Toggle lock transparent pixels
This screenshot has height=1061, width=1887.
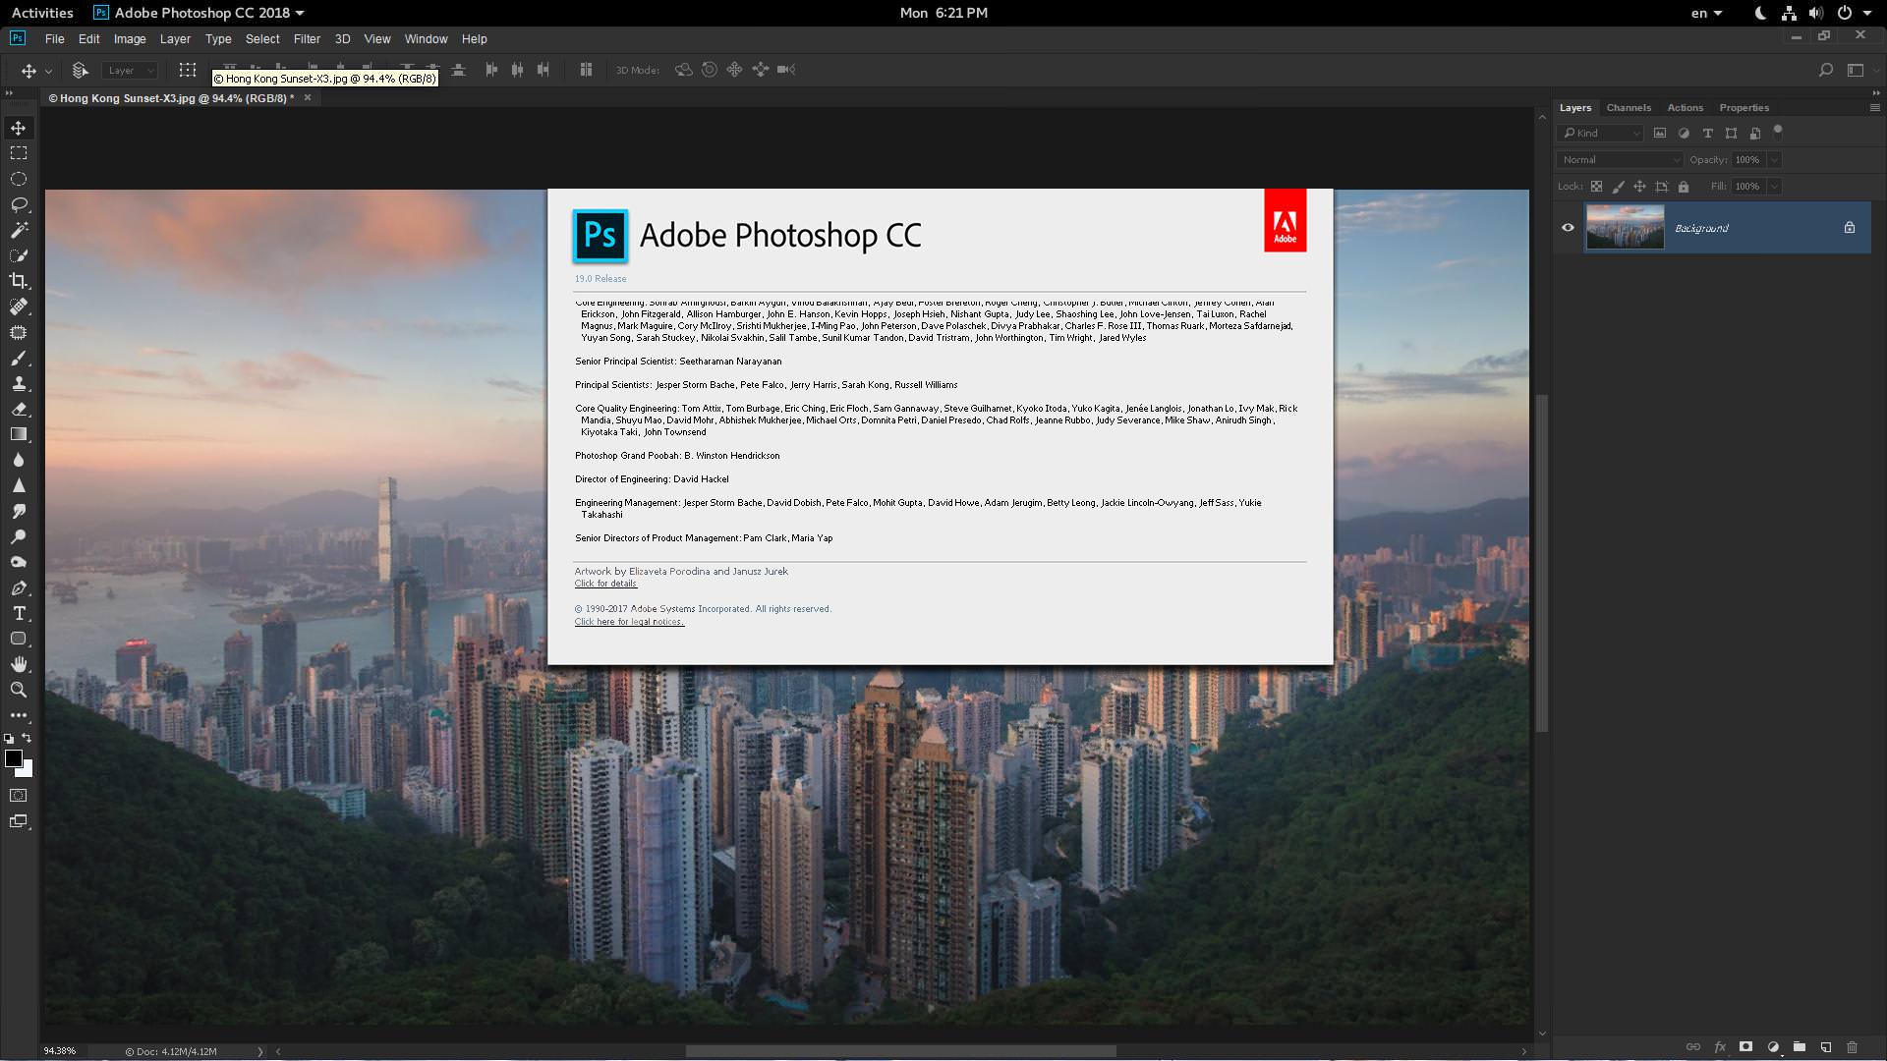pyautogui.click(x=1596, y=186)
